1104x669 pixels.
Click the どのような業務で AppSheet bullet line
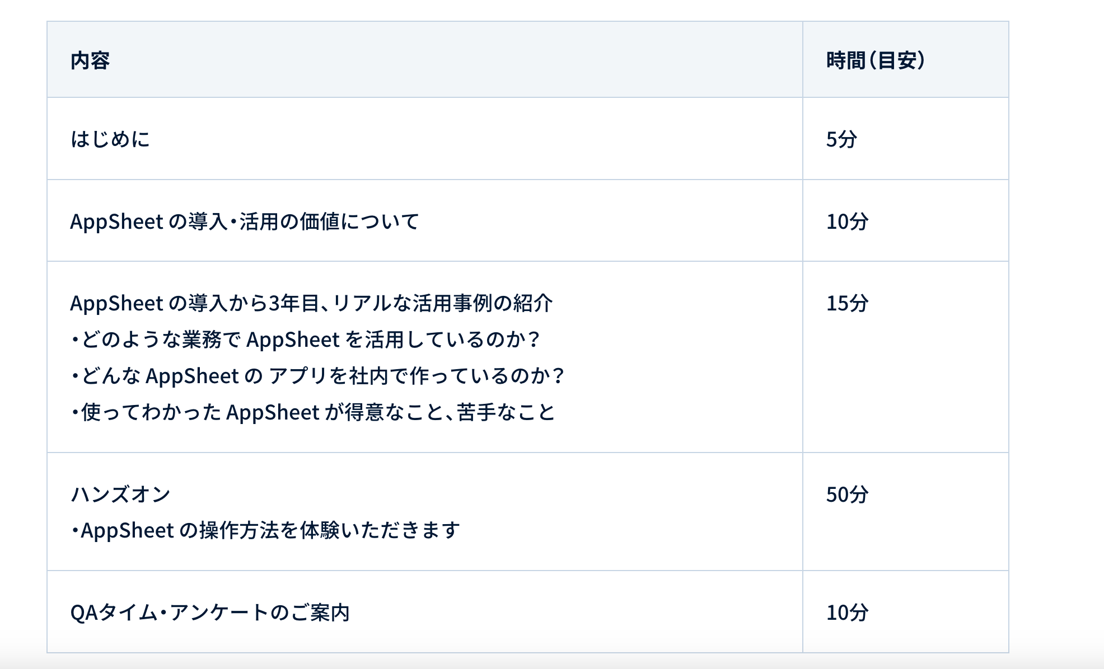click(305, 340)
